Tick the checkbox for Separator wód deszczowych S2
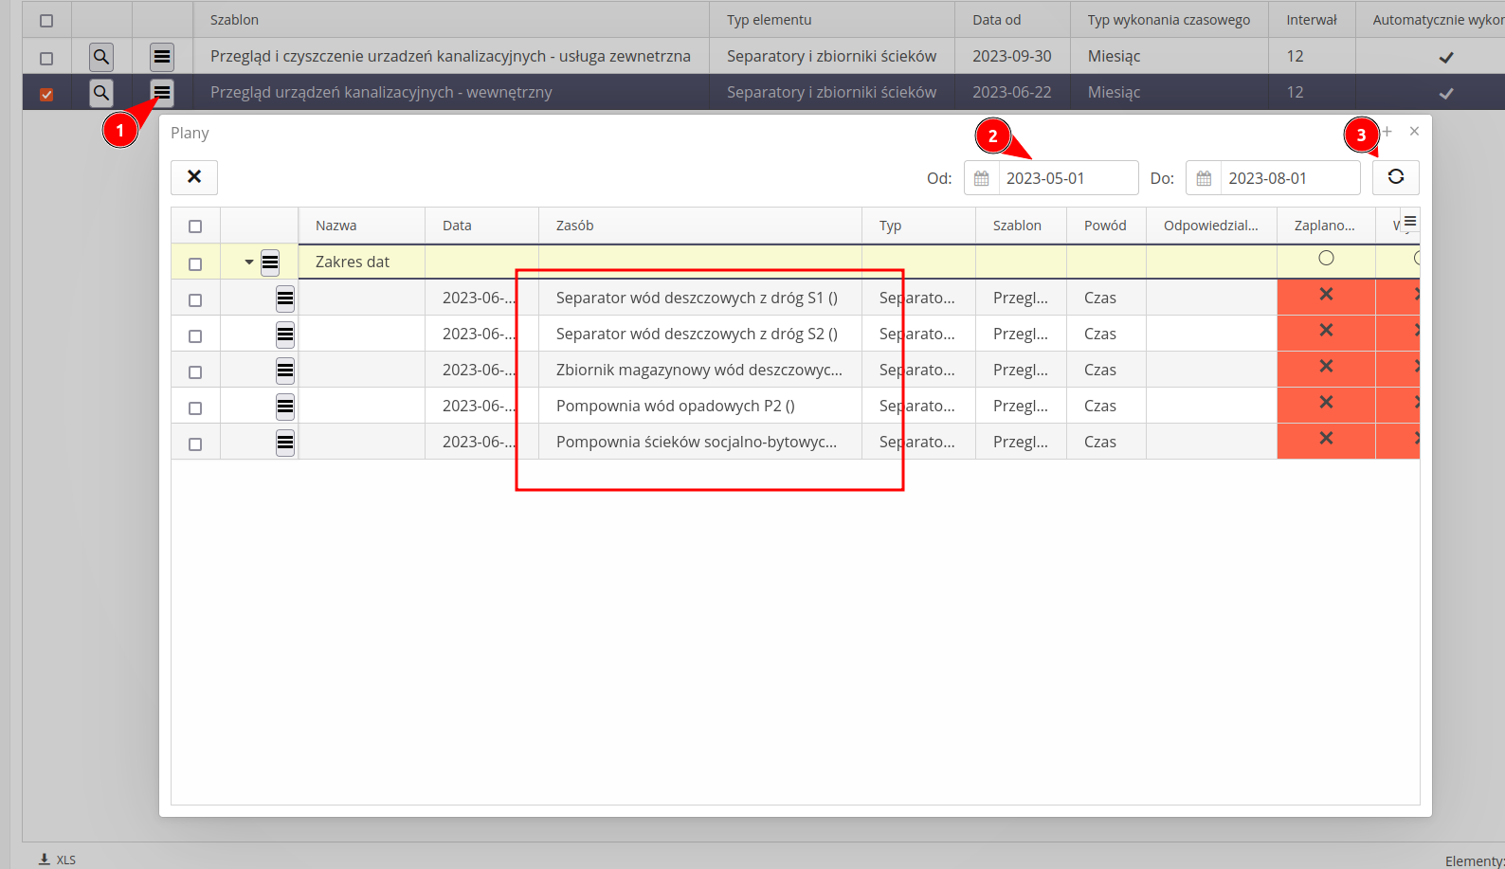Viewport: 1505px width, 869px height. (x=195, y=336)
